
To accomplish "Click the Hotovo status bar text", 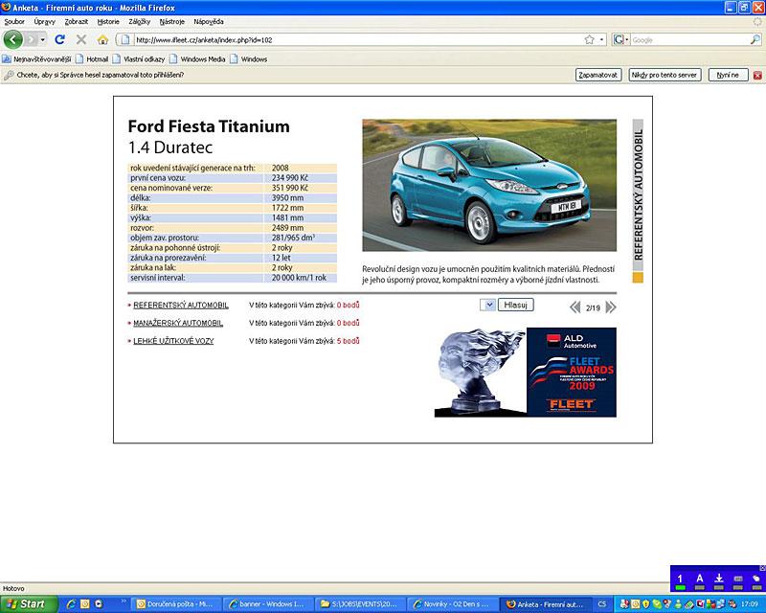I will pyautogui.click(x=13, y=588).
